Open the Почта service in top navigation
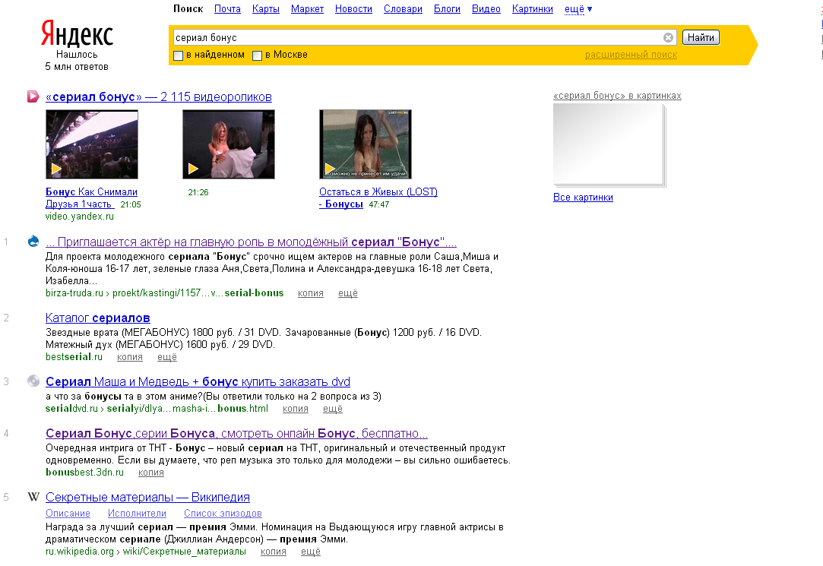The height and width of the screenshot is (566, 823). tap(227, 9)
